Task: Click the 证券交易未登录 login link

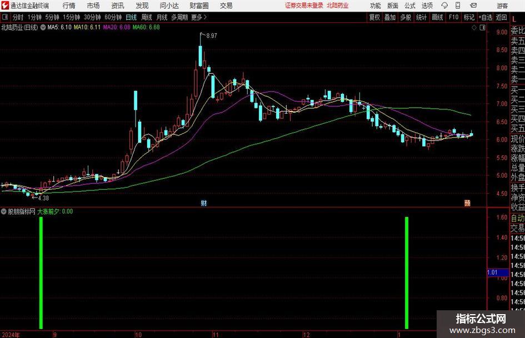Action: pyautogui.click(x=304, y=6)
